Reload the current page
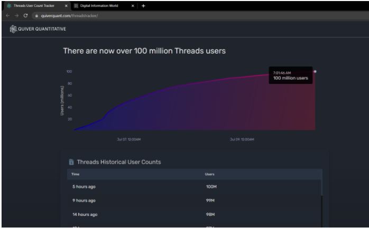369x228 pixels. (25, 15)
